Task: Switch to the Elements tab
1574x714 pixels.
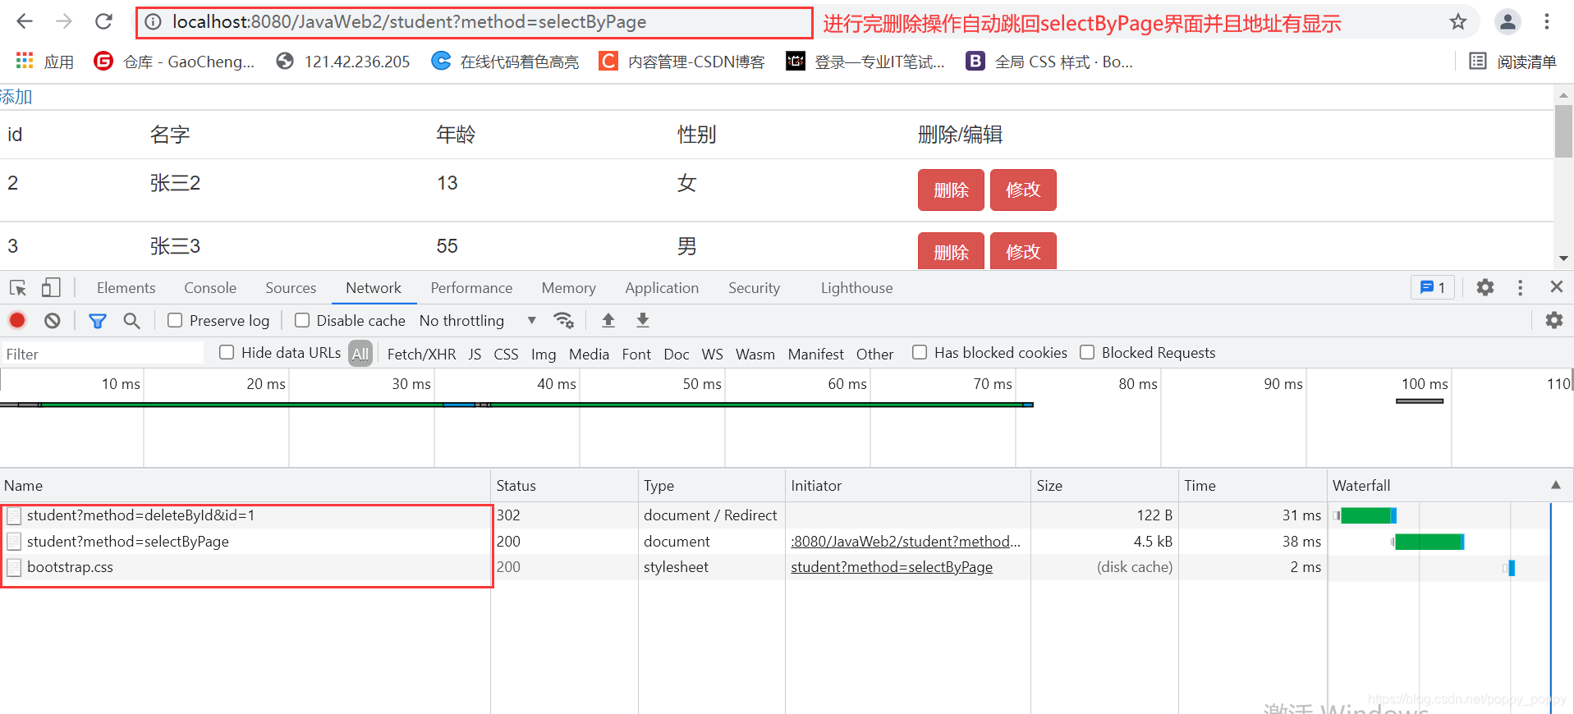Action: (x=126, y=288)
